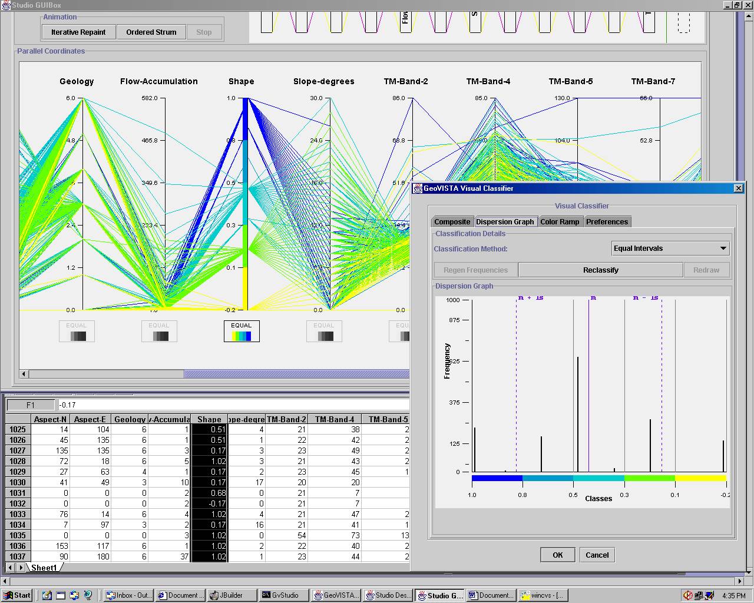Click the Geology axis label
The image size is (754, 603).
coord(77,81)
